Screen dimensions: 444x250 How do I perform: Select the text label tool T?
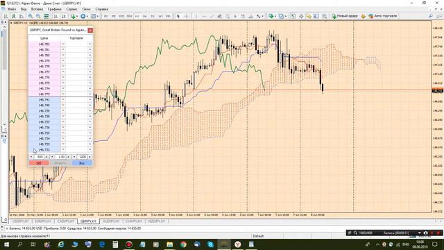243,16
